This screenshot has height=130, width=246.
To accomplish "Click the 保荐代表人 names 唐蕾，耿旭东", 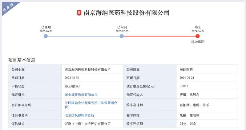I will point(189,95).
